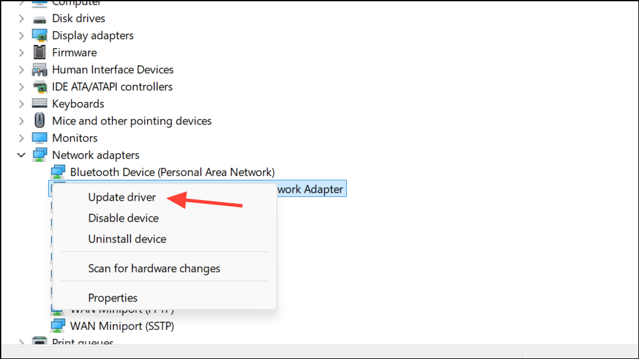
Task: Select the Human Interface Devices icon
Action: tap(39, 70)
